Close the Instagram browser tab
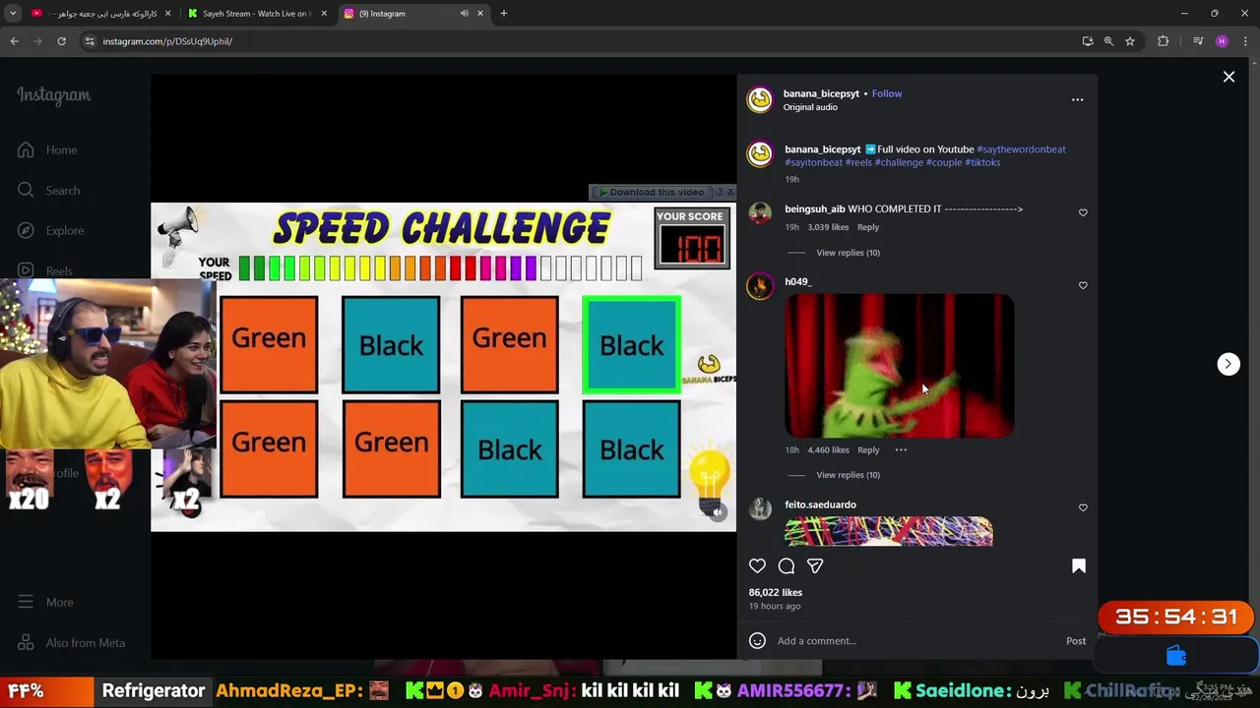1260x708 pixels. (x=480, y=14)
